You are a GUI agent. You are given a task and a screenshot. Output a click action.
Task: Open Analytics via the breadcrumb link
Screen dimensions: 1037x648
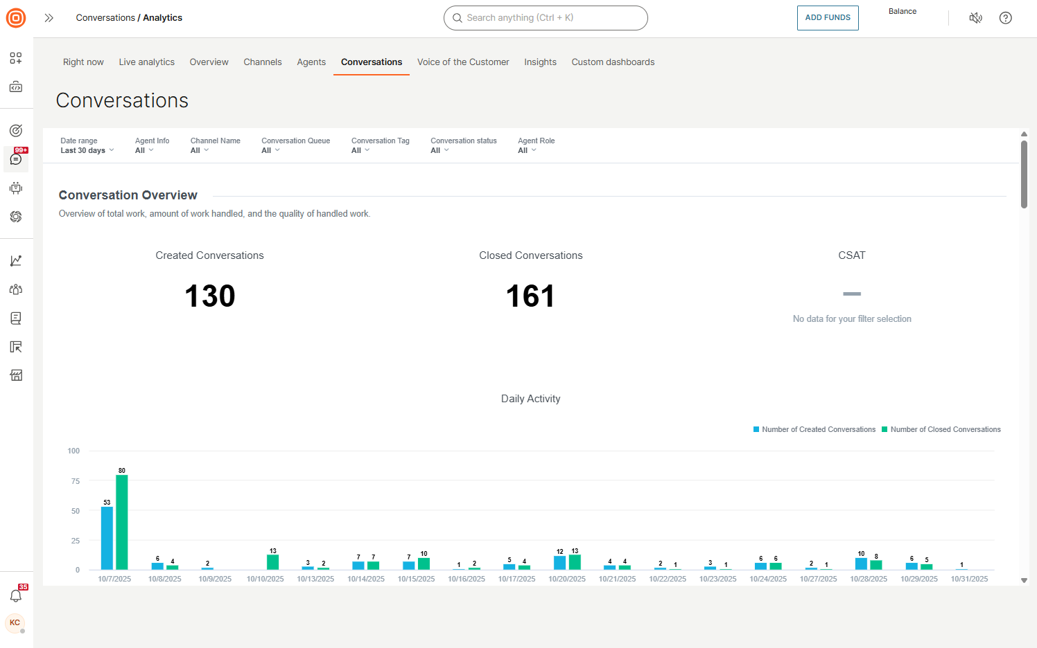click(x=162, y=17)
